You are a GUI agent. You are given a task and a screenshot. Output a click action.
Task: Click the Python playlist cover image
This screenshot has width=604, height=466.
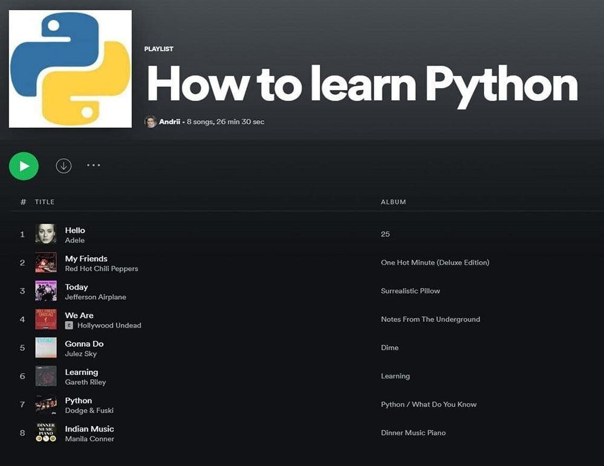[70, 68]
